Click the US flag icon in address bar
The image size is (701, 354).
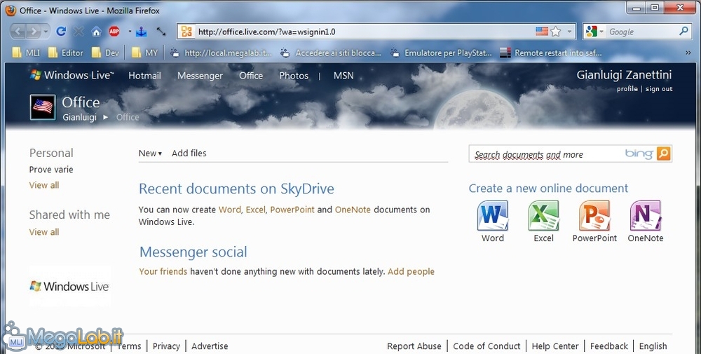[541, 32]
